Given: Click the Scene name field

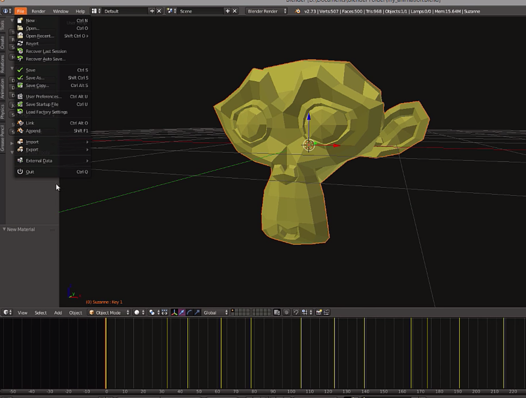Looking at the screenshot, I should [201, 11].
